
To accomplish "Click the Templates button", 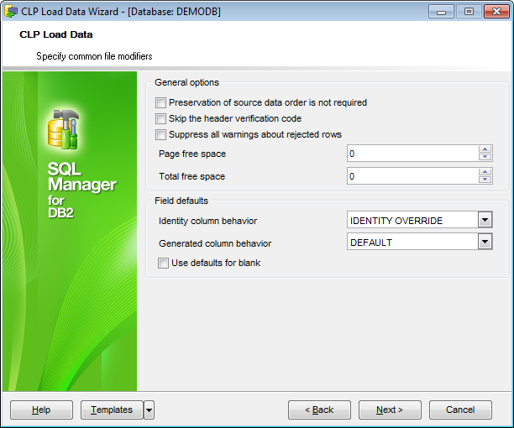I will (112, 410).
